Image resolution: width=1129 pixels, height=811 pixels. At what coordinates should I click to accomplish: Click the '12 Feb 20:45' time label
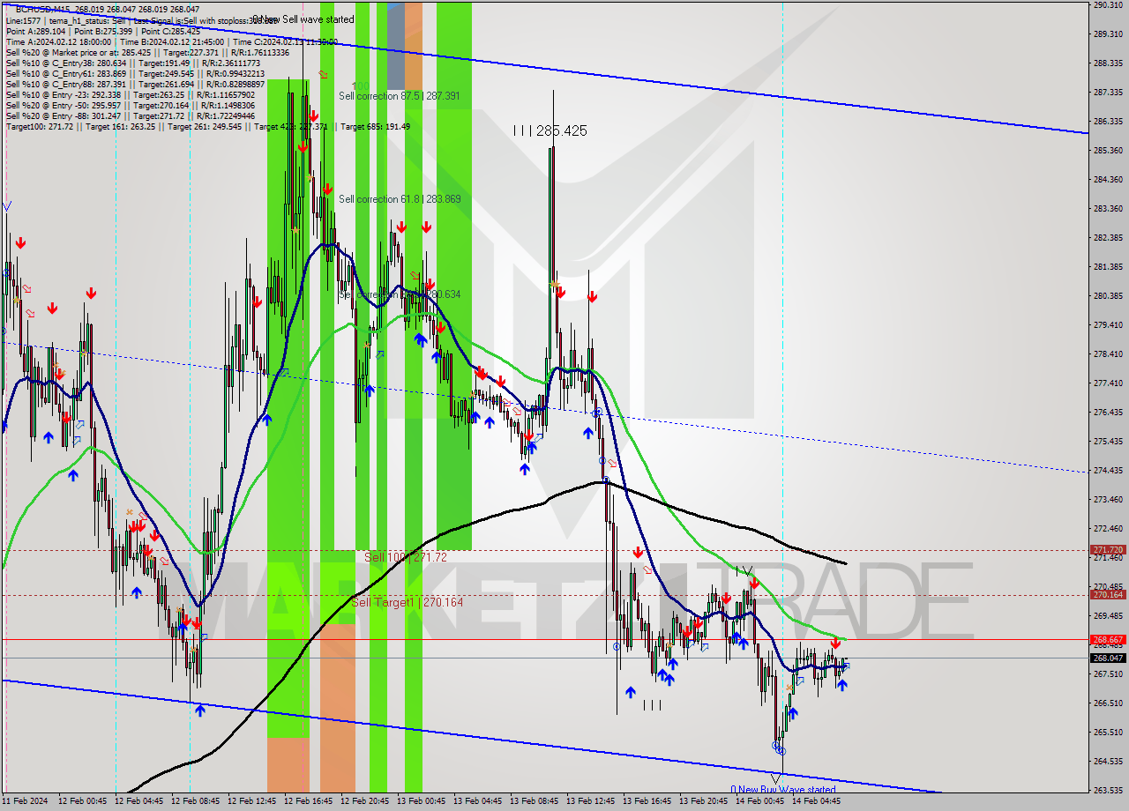coord(364,801)
